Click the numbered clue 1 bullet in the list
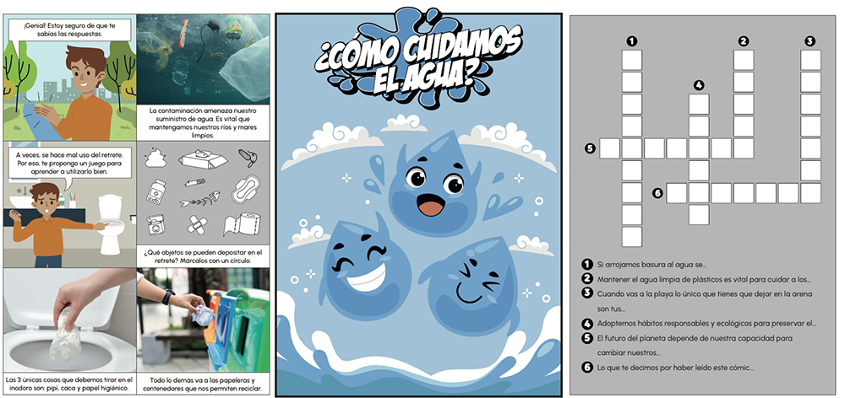The width and height of the screenshot is (845, 398). pyautogui.click(x=586, y=265)
